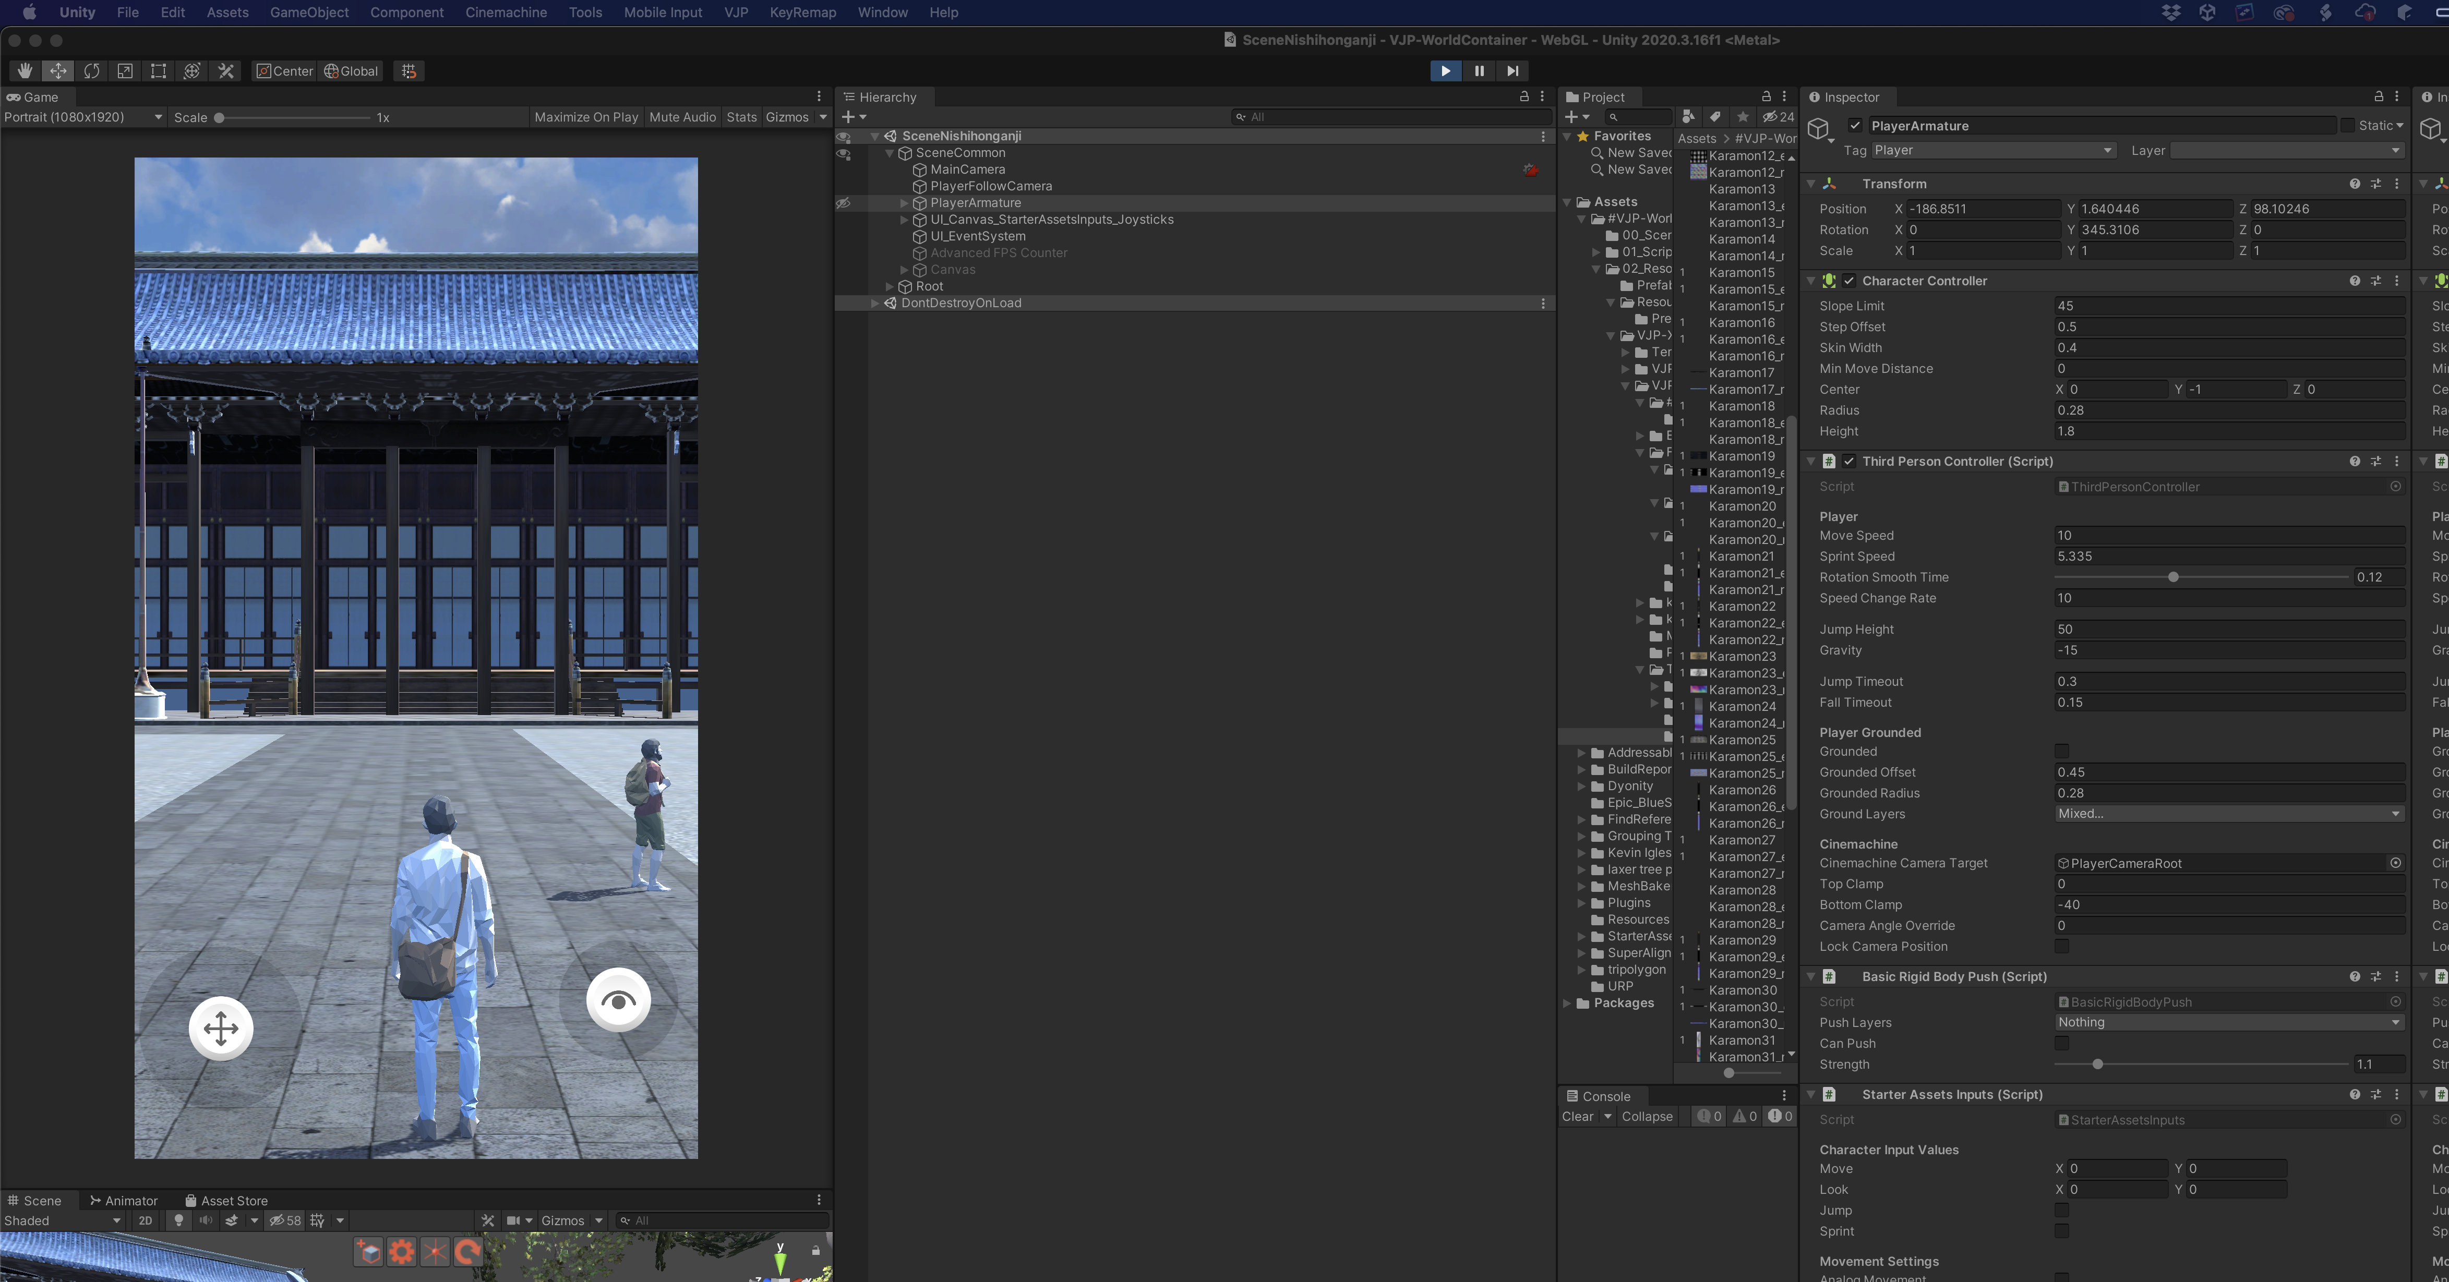This screenshot has height=1282, width=2449.
Task: Toggle Sprint checkbox in Inputs
Action: pyautogui.click(x=2061, y=1231)
